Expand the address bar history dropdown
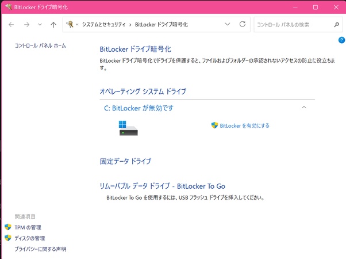 click(x=227, y=24)
